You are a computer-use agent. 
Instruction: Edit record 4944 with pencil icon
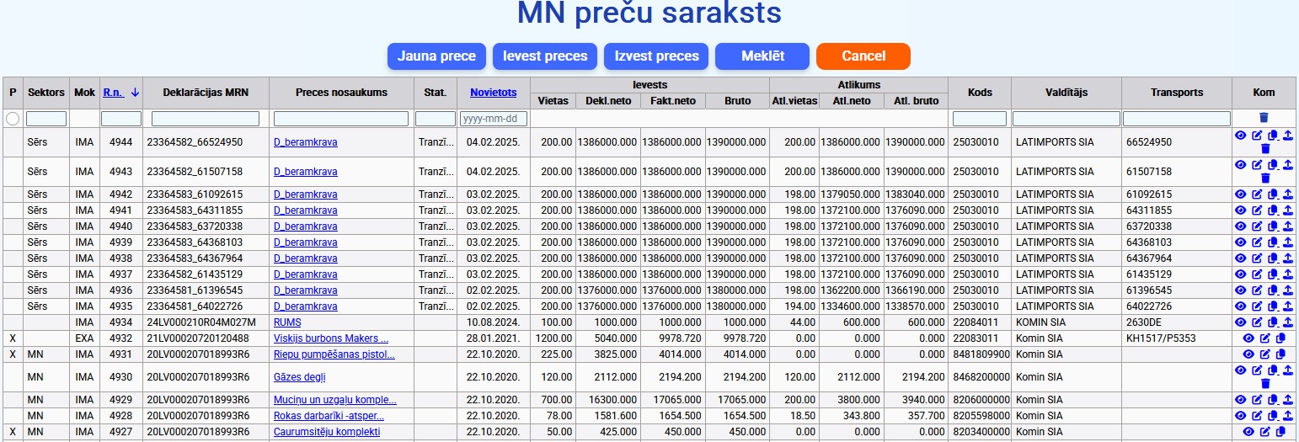[x=1257, y=136]
